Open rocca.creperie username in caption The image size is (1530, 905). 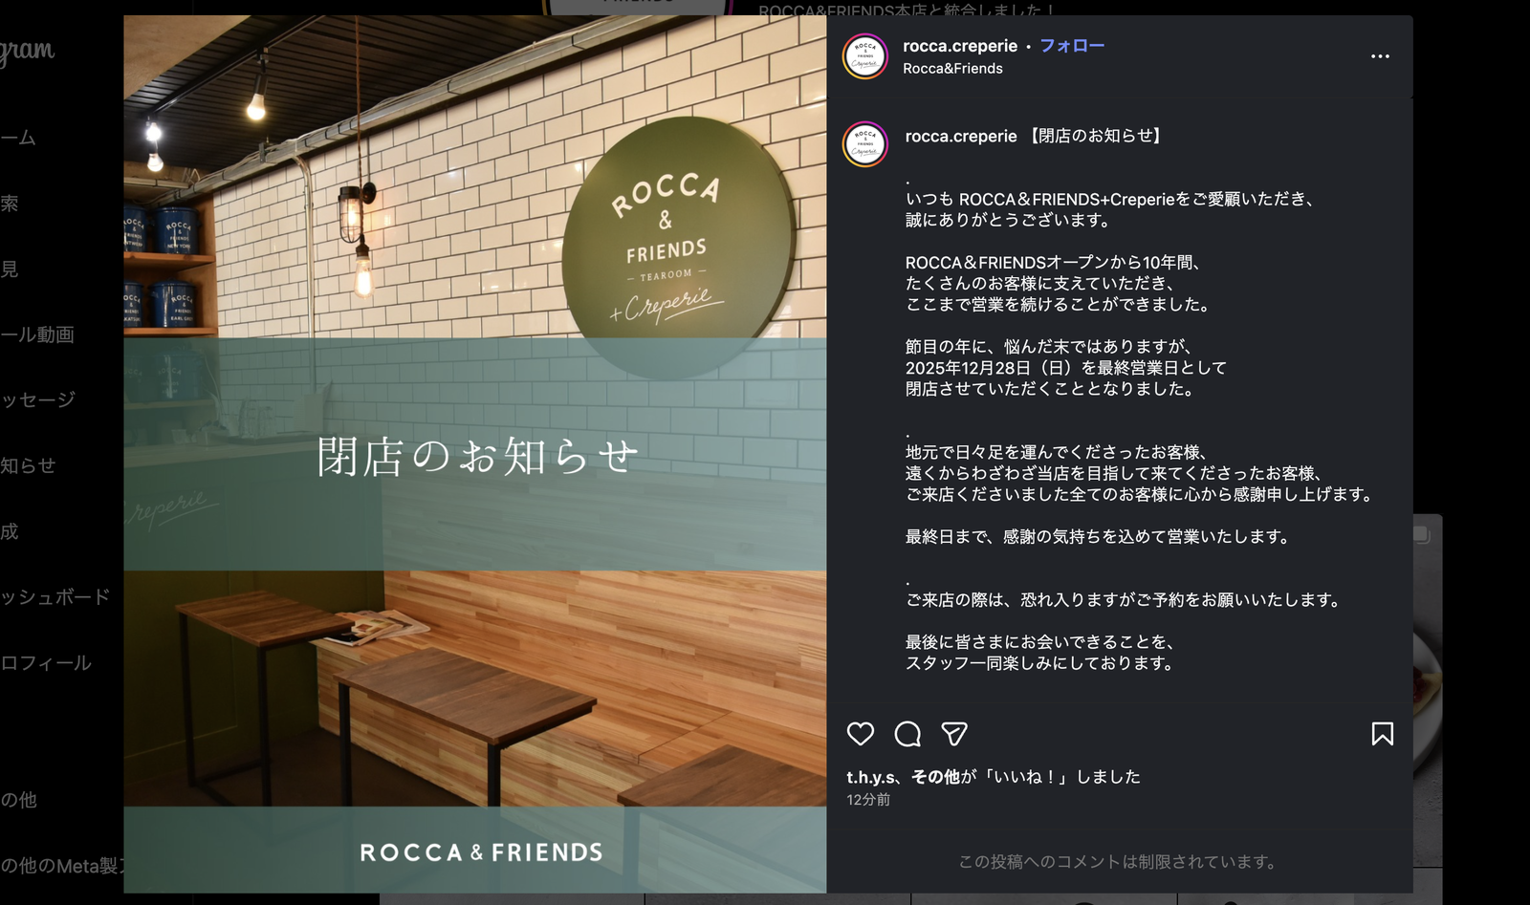(x=961, y=136)
